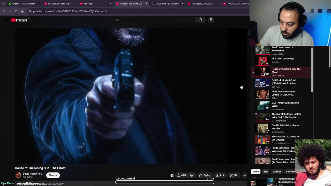Screen dimensions: 331x186
Task: Close the OnlyDrama tab
Action: click(182, 4)
